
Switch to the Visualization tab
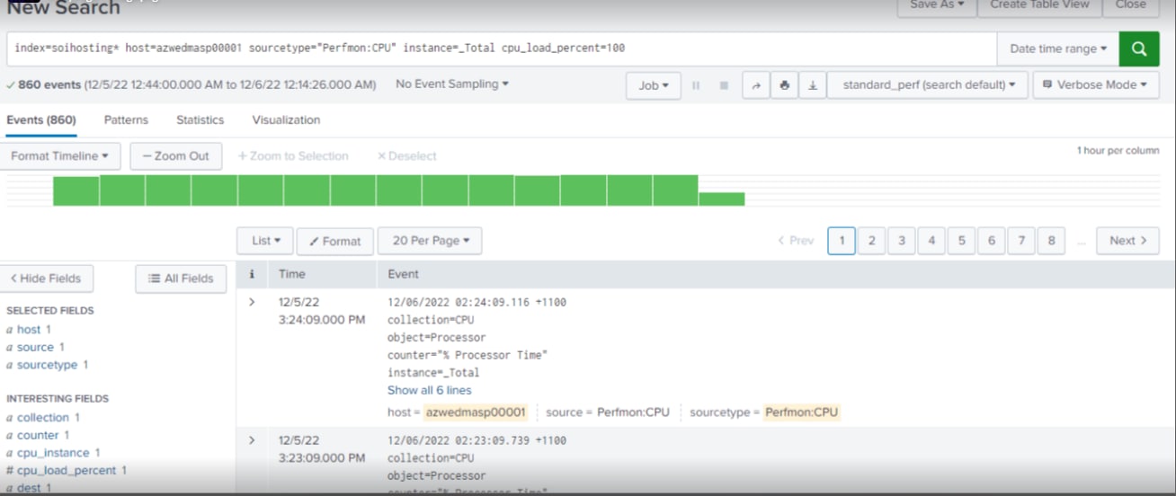pyautogui.click(x=286, y=120)
